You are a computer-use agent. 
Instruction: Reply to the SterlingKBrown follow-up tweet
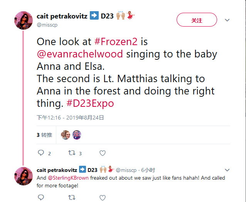click(41, 197)
